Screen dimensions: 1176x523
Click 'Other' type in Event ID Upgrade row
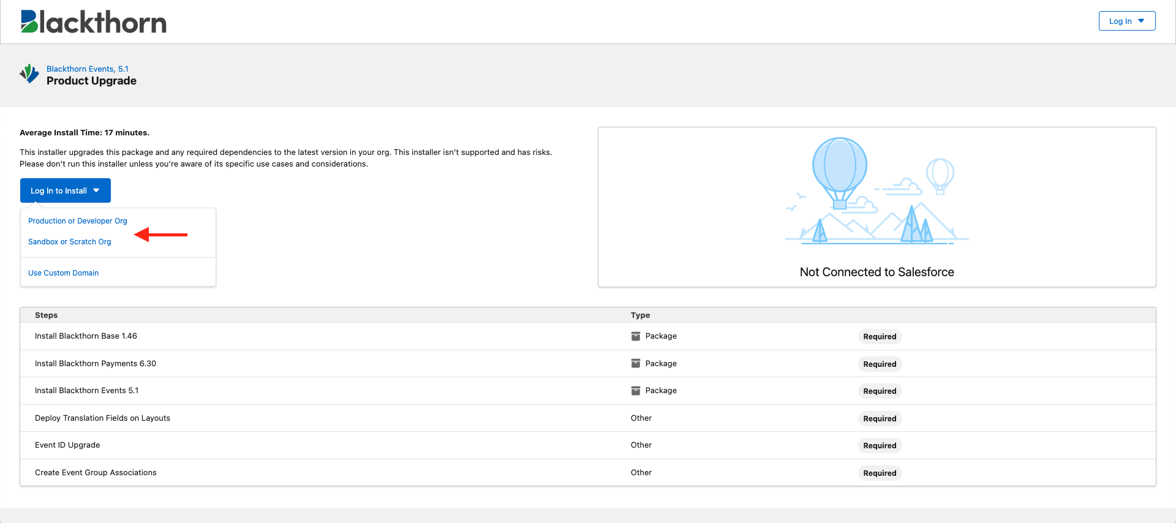click(641, 445)
